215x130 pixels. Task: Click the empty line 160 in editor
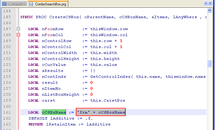(90, 106)
